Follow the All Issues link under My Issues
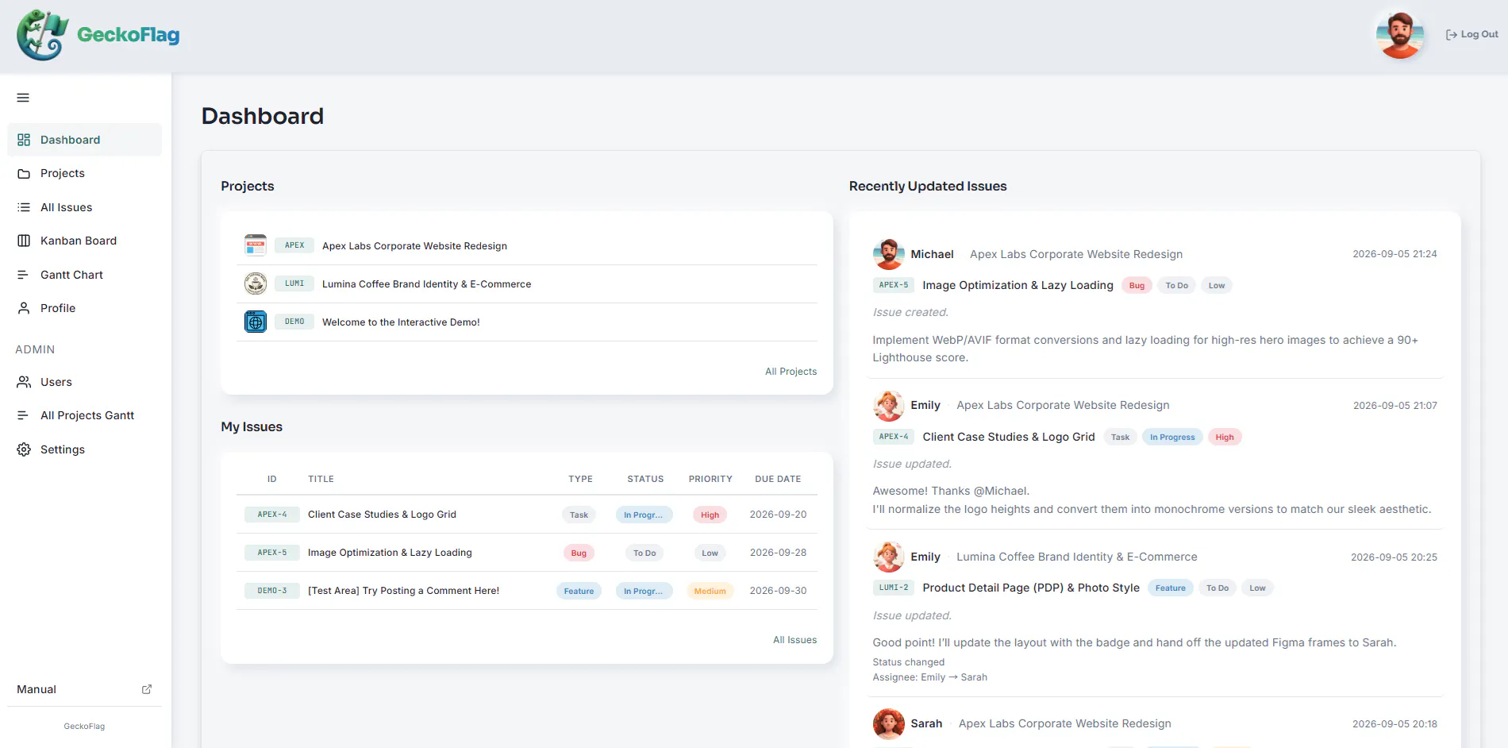Screen dimensions: 1508x748 (x=794, y=640)
